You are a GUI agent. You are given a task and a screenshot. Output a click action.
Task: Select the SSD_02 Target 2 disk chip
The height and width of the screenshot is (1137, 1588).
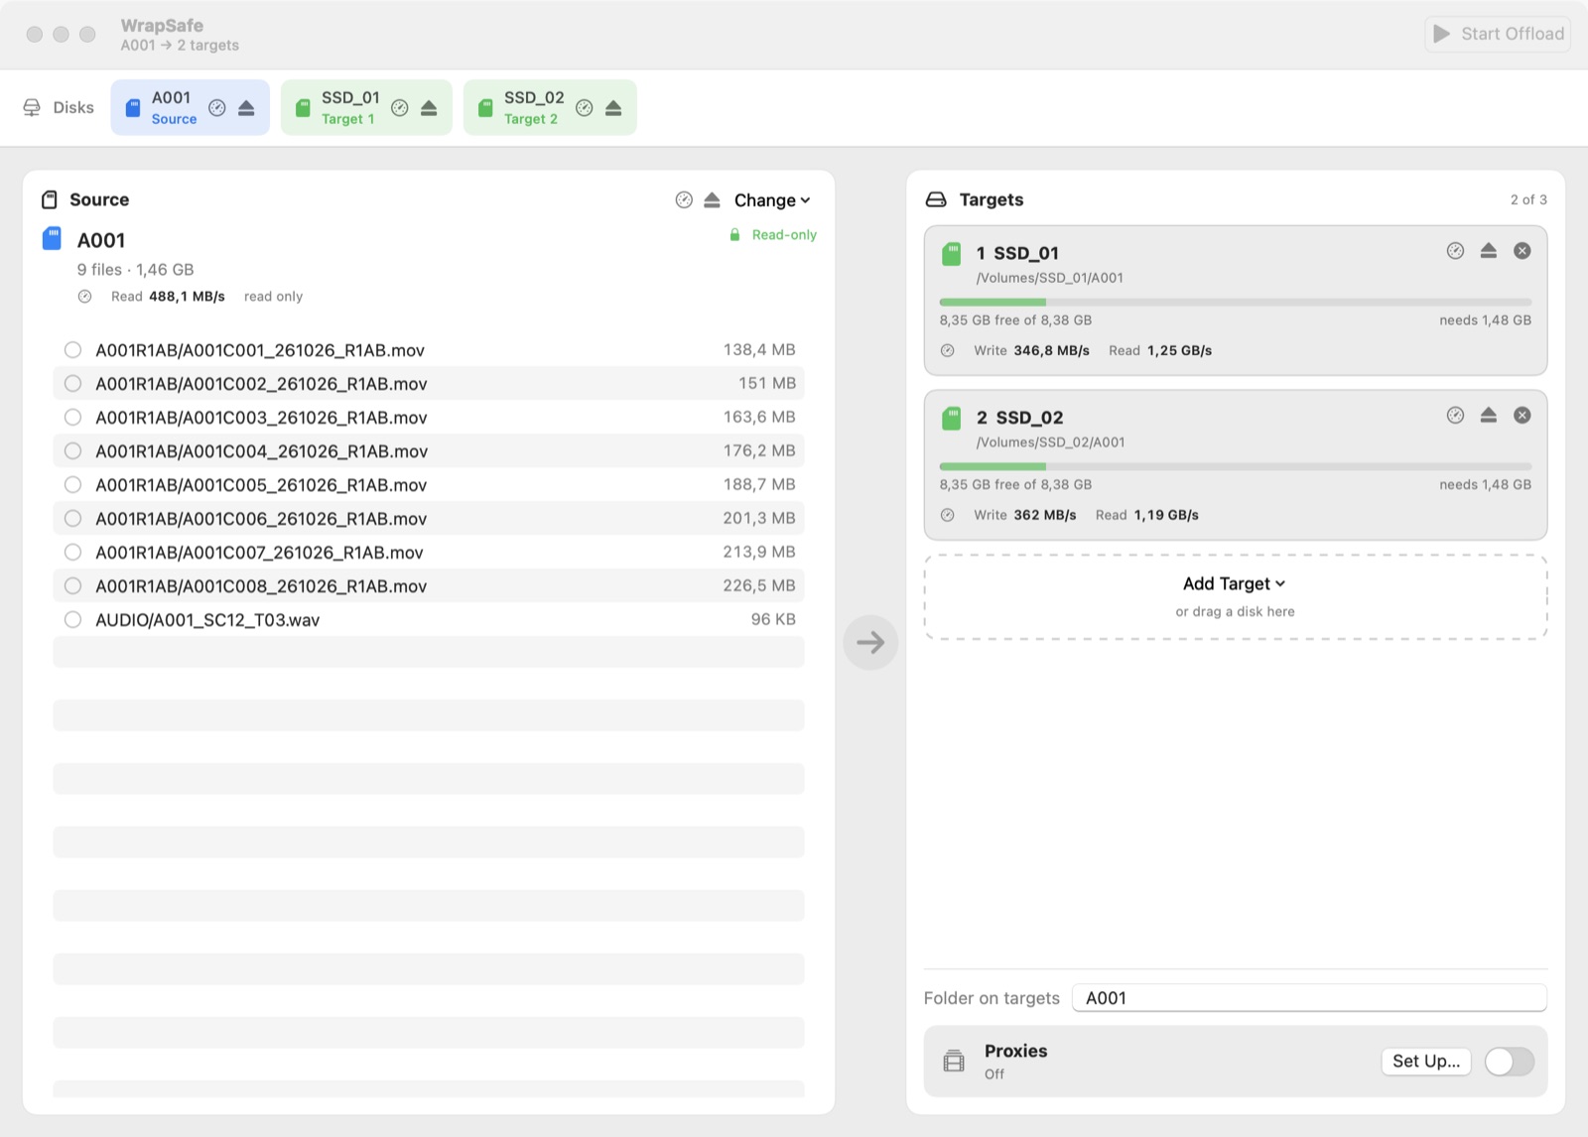point(550,107)
